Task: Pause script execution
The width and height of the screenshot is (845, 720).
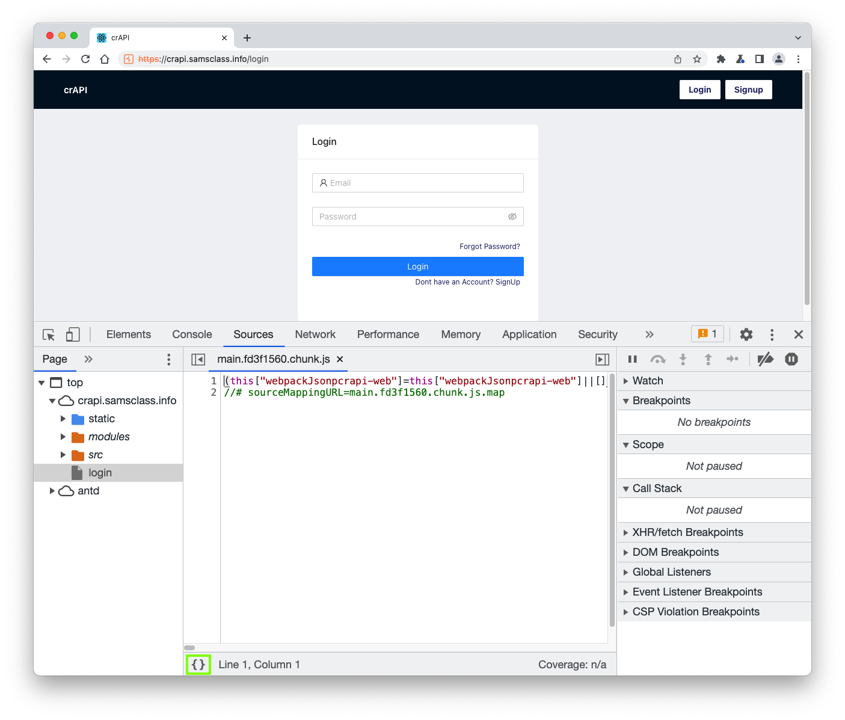Action: [x=633, y=359]
